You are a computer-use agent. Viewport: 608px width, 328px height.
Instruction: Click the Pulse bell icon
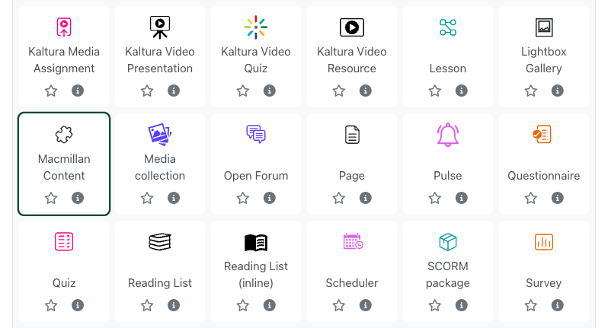448,135
